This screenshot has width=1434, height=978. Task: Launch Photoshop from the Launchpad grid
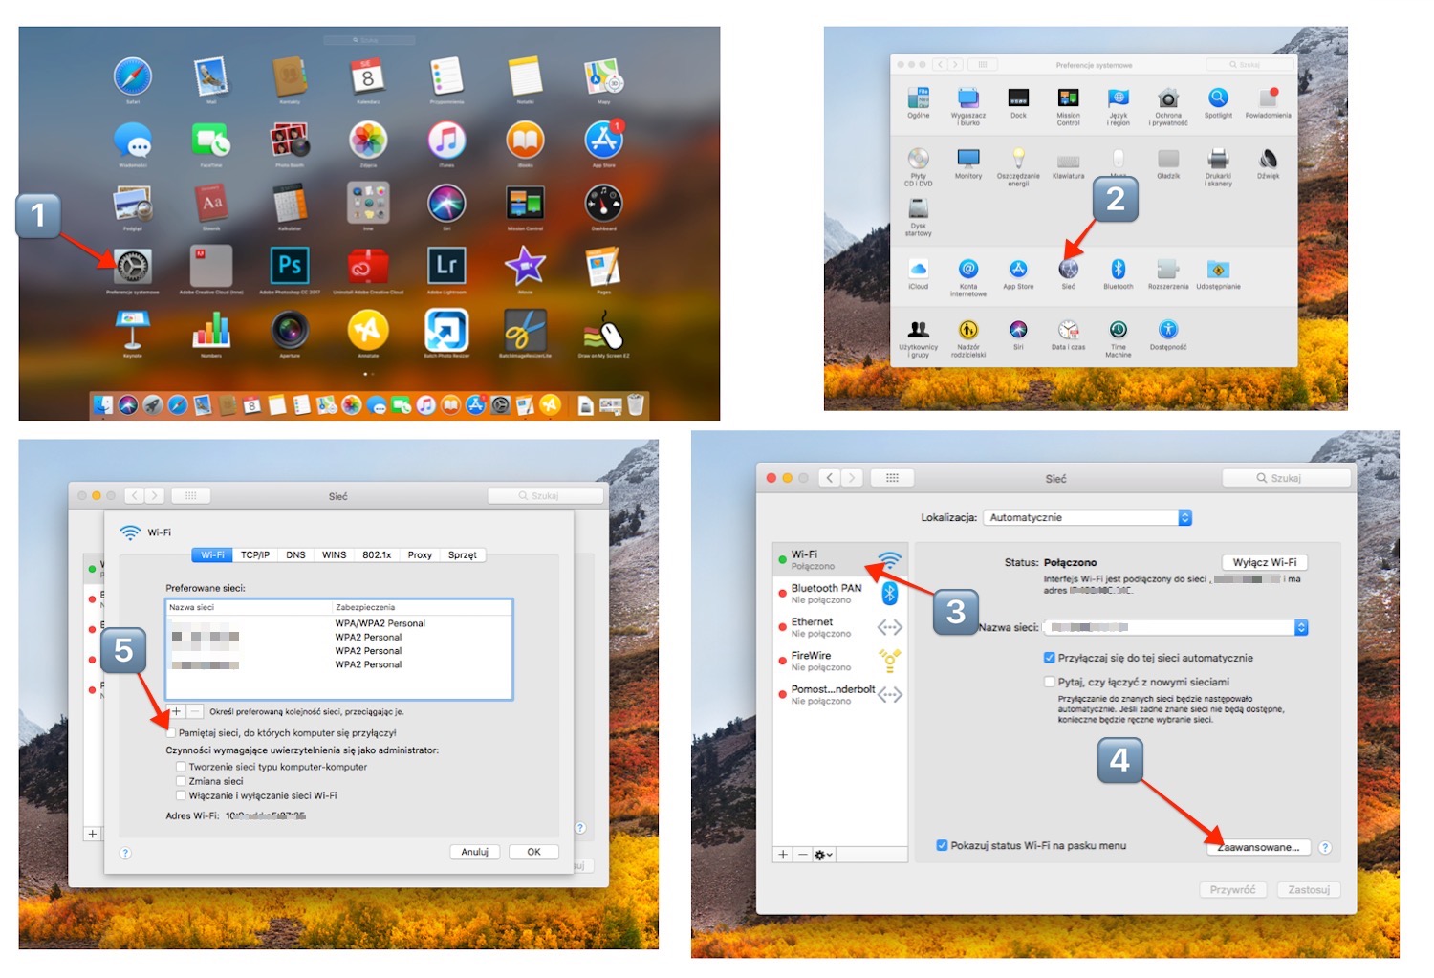click(x=290, y=266)
